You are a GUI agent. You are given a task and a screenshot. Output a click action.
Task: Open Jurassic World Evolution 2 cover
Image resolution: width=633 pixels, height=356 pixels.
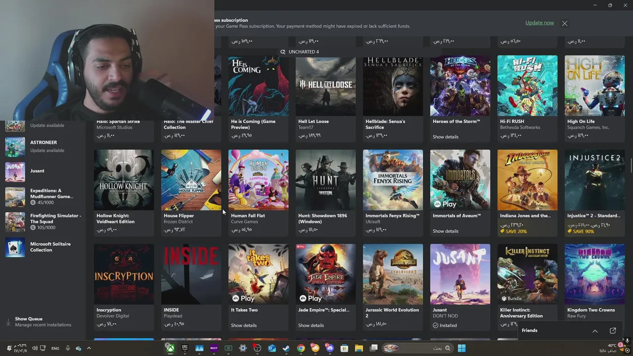tap(393, 274)
